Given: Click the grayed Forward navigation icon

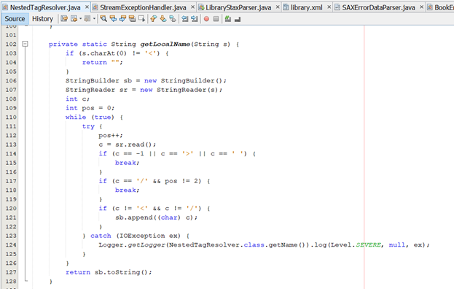Looking at the screenshot, I should point(87,19).
